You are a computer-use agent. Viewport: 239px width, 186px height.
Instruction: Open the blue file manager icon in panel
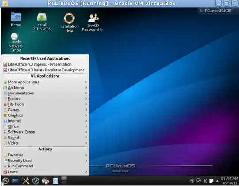[55, 181]
